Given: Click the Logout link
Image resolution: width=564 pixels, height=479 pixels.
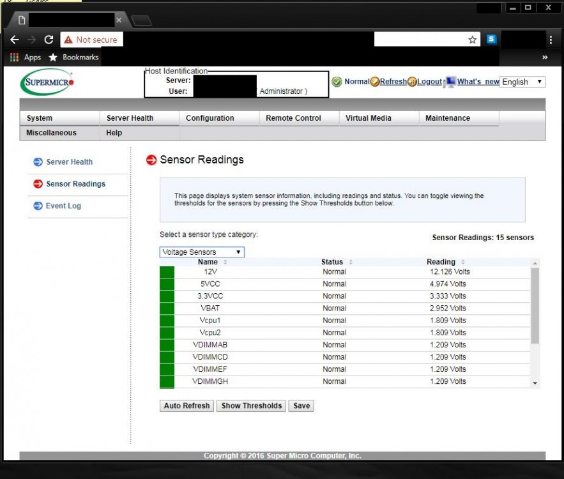Looking at the screenshot, I should [x=429, y=82].
